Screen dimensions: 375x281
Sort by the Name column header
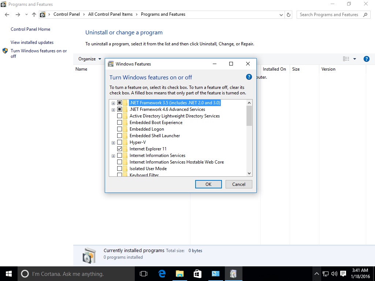pyautogui.click(x=81, y=69)
